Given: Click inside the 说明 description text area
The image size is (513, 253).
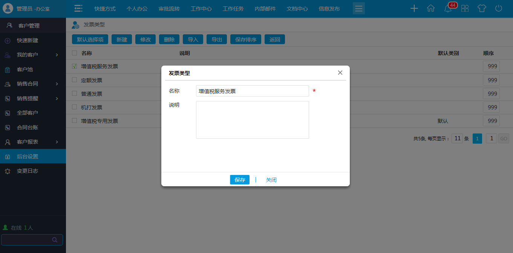Looking at the screenshot, I should click(252, 120).
